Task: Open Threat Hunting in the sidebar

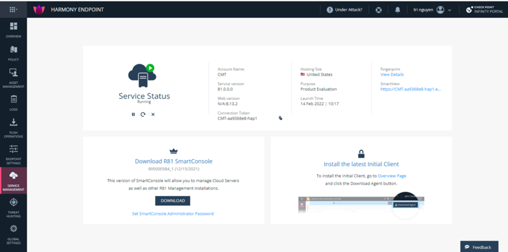Action: [13, 208]
